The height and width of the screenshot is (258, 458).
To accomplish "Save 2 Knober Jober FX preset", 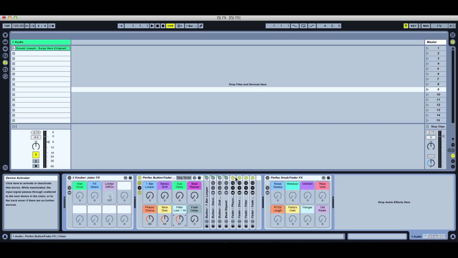I will click(x=130, y=178).
